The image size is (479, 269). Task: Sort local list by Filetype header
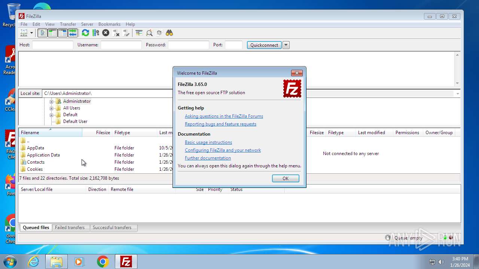tap(135, 133)
